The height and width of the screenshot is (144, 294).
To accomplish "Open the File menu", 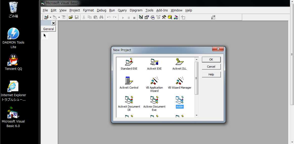I will pos(45,10).
